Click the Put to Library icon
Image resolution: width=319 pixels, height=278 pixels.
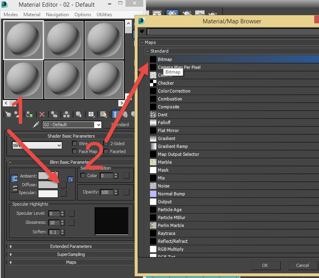click(x=78, y=114)
